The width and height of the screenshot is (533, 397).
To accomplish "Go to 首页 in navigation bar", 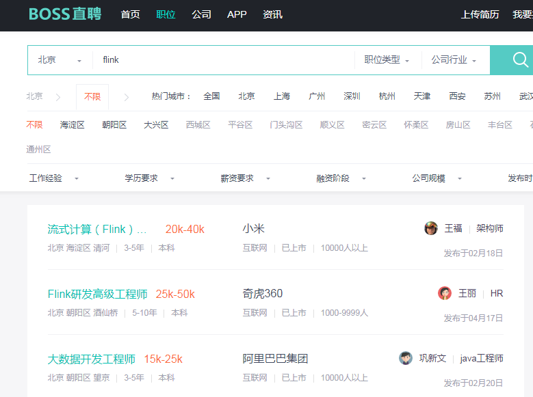I will (x=130, y=14).
